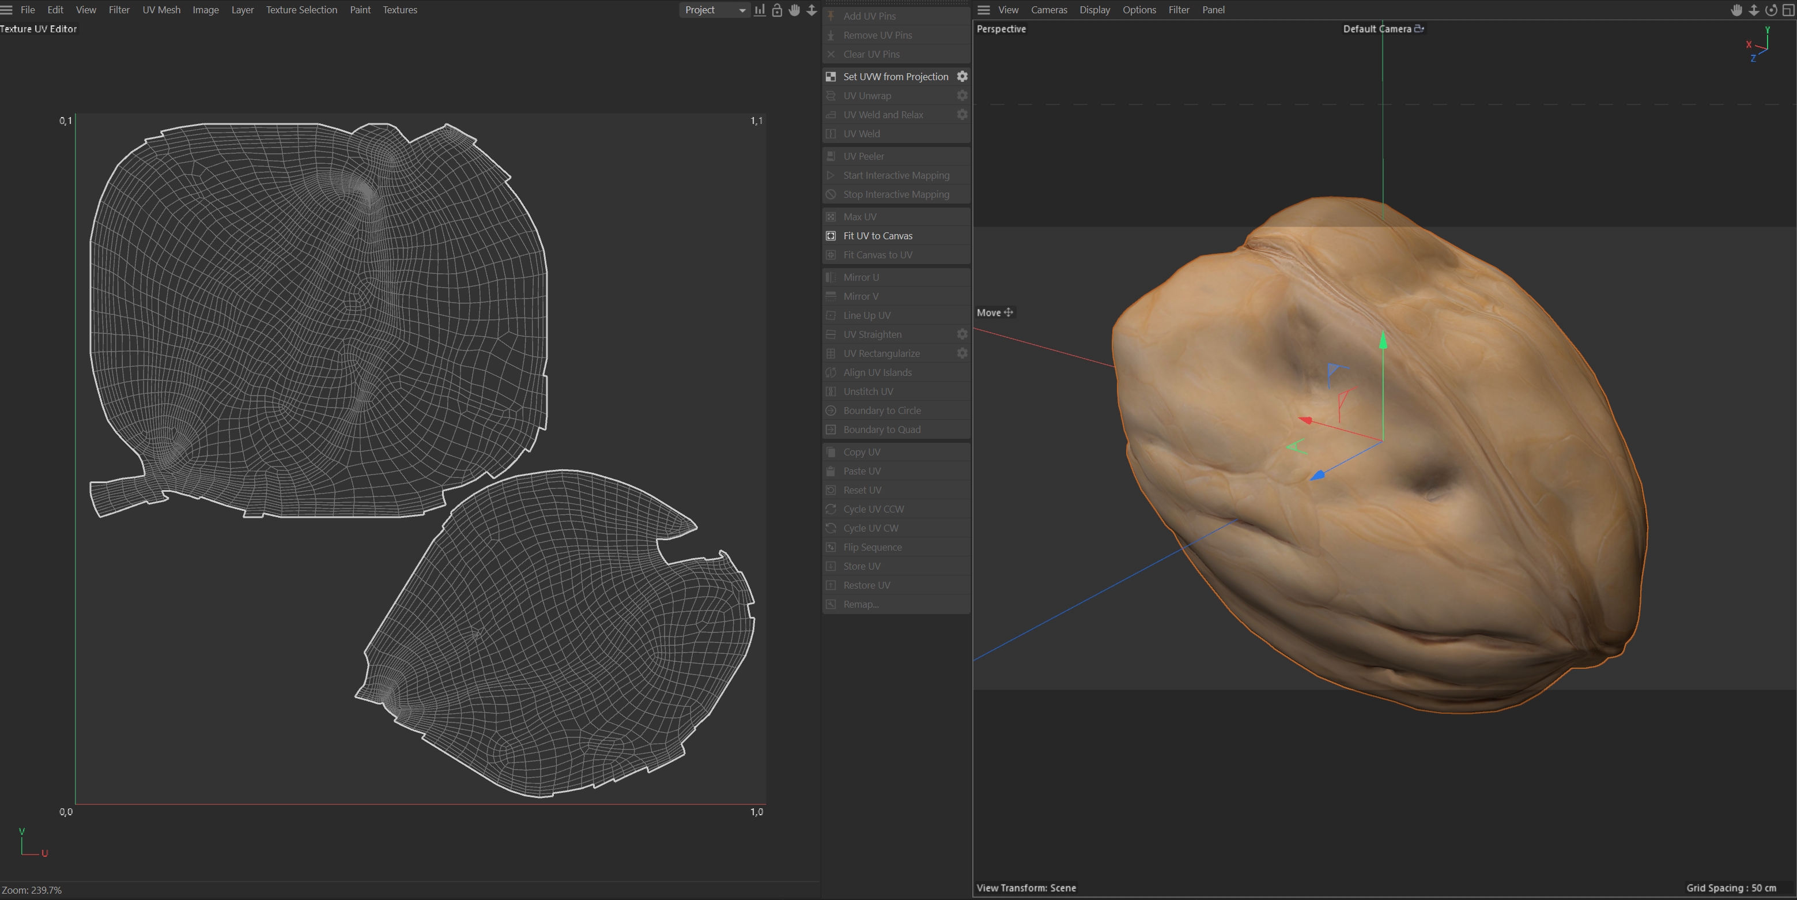
Task: Open Set UVW from Projection settings gear
Action: [962, 76]
